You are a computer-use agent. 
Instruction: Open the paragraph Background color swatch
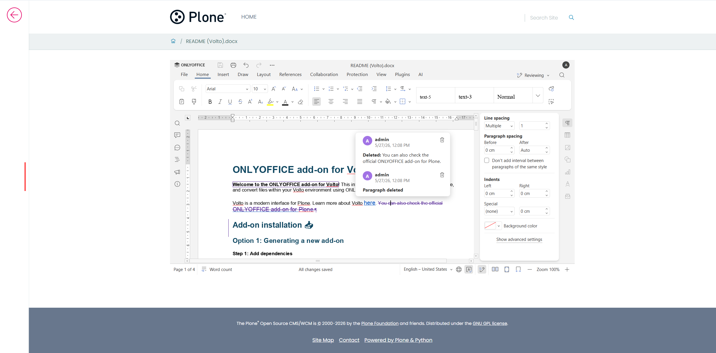pyautogui.click(x=490, y=226)
